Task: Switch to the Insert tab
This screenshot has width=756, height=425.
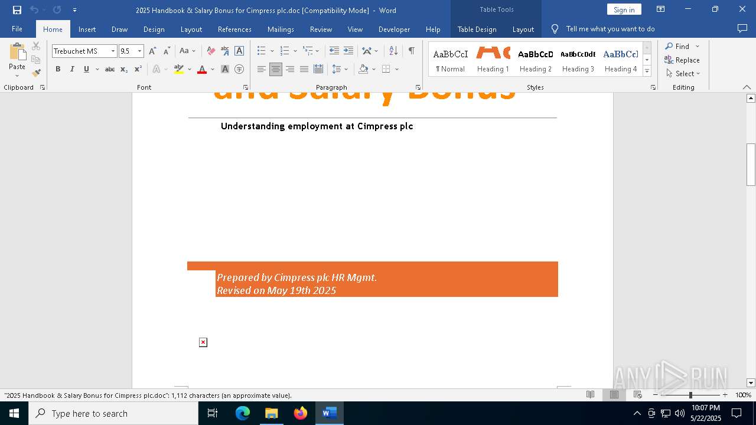Action: pyautogui.click(x=87, y=29)
